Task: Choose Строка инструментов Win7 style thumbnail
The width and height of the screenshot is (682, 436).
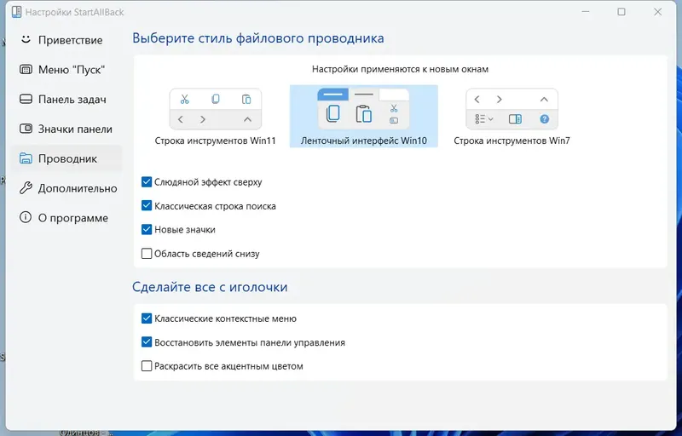Action: point(512,109)
